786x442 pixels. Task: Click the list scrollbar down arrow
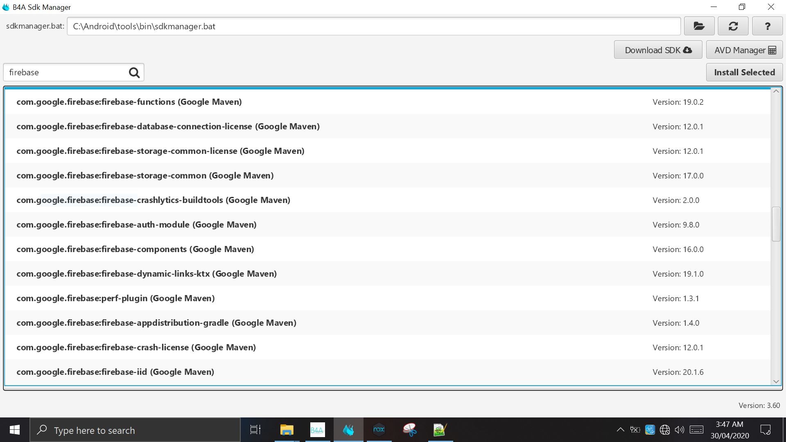pos(776,381)
